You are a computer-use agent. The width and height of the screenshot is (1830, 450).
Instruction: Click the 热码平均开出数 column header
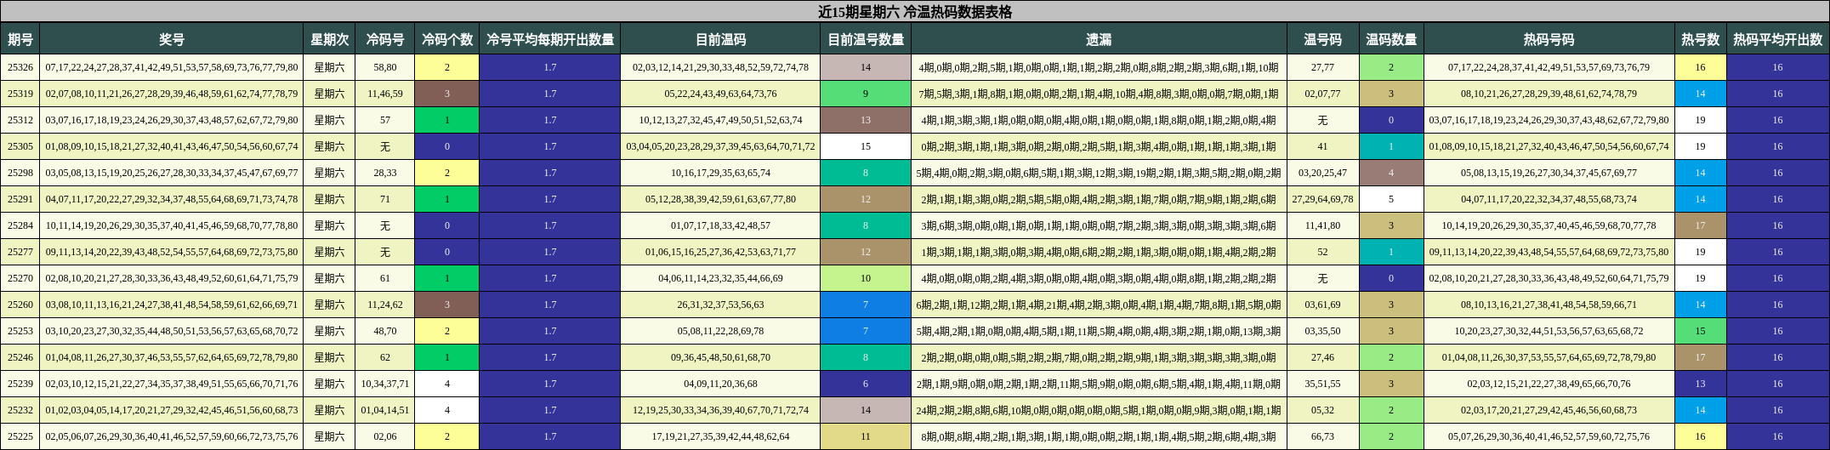pos(1777,39)
